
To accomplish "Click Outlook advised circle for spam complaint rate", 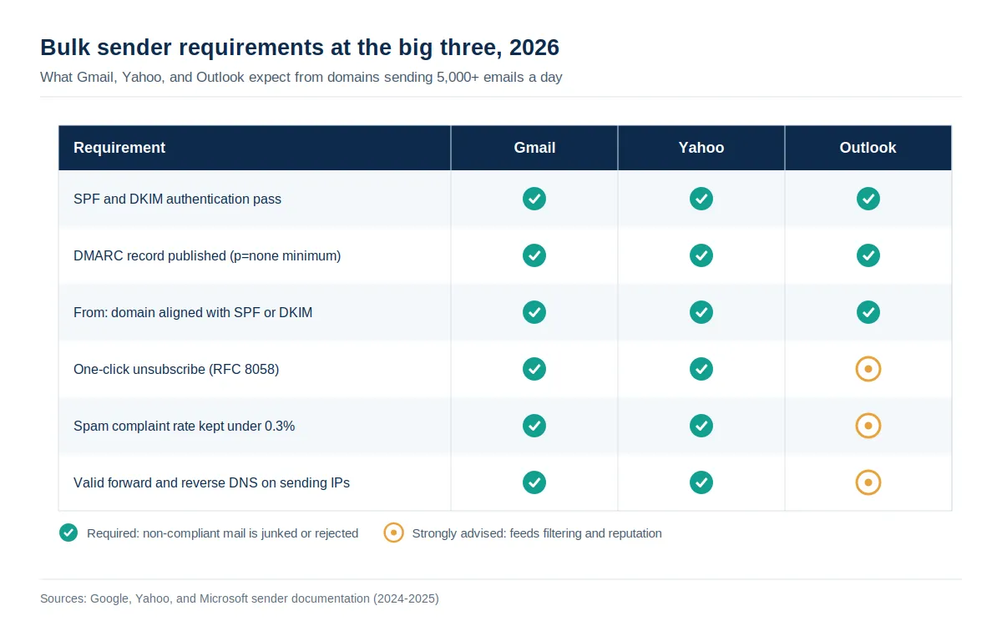I will pos(868,426).
